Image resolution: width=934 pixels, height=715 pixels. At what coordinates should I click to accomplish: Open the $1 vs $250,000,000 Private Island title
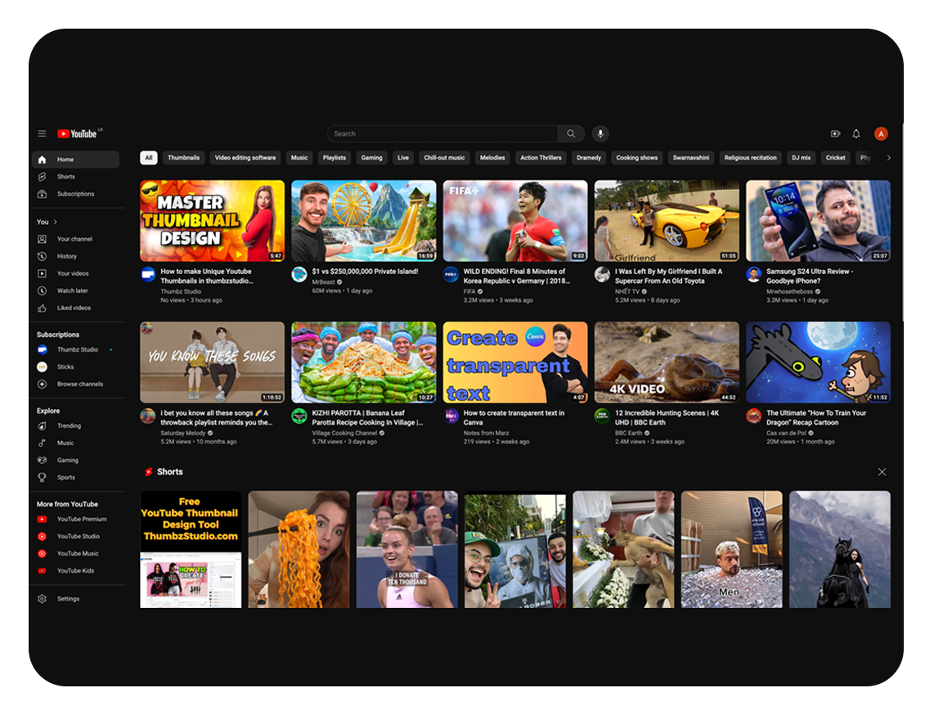[x=365, y=271]
